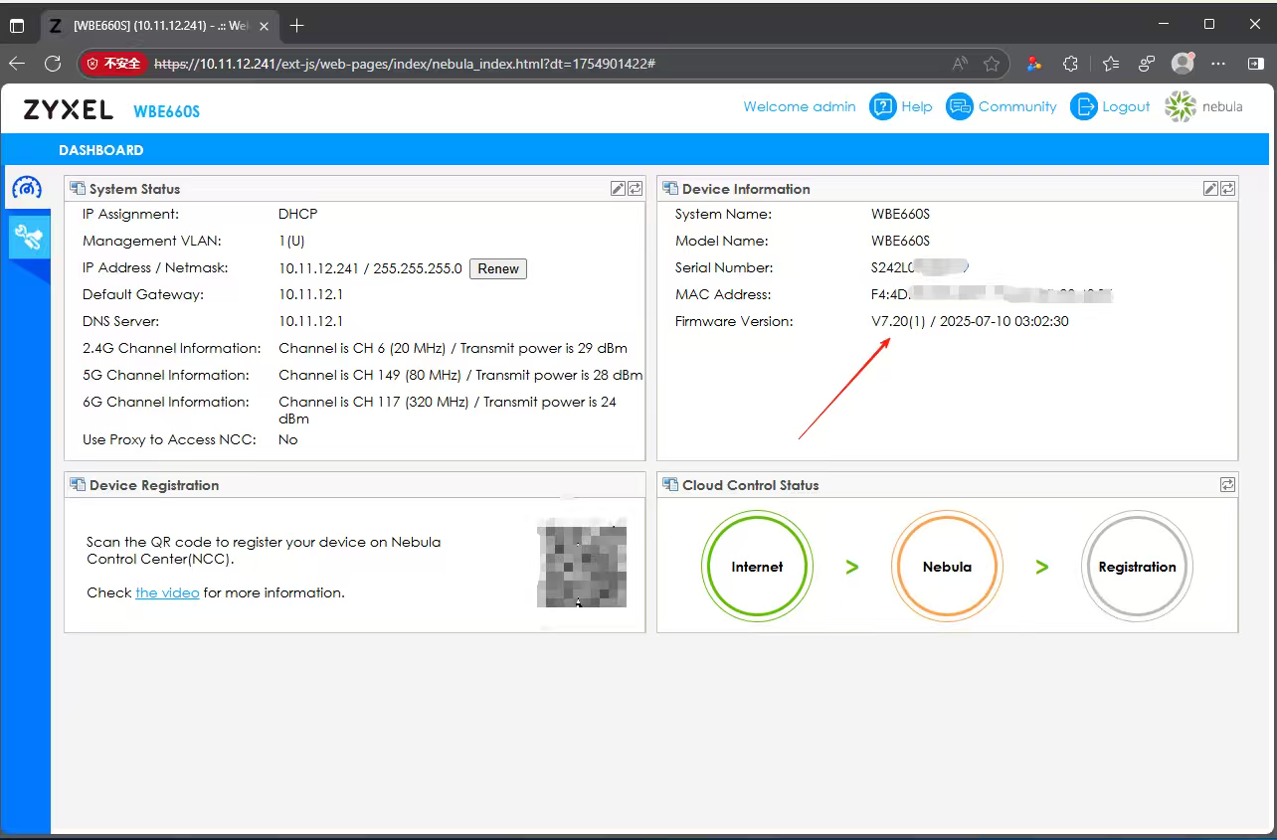
Task: Click the WBE660S model name in header
Action: (x=167, y=111)
